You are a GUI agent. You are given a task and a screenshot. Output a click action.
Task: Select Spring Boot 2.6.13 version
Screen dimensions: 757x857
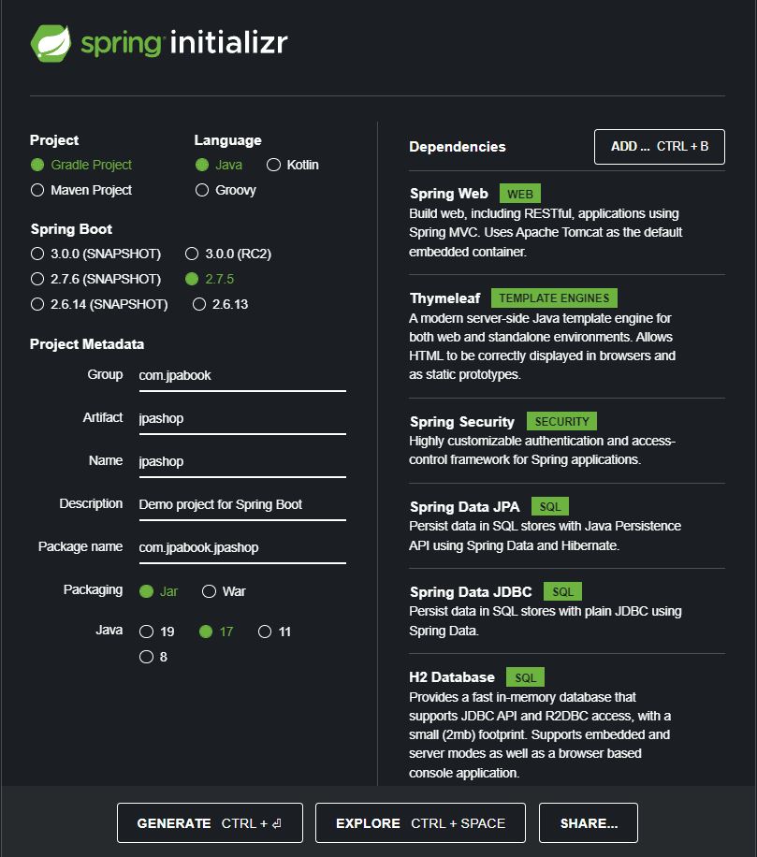click(199, 304)
